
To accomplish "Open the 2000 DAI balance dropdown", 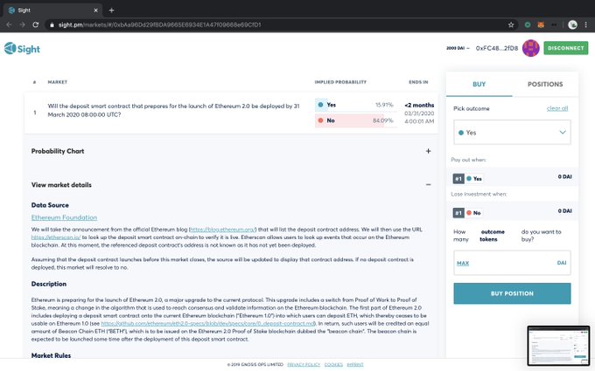I will tap(458, 48).
